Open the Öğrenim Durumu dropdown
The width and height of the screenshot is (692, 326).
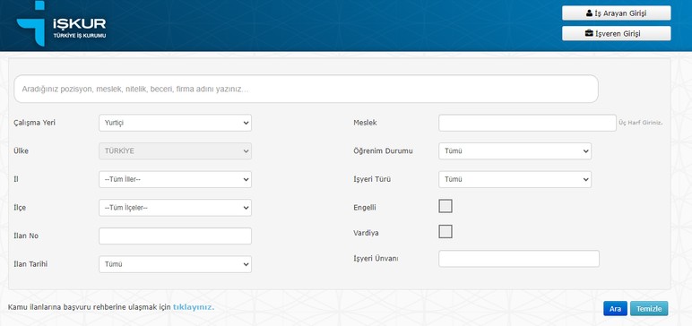pos(515,150)
